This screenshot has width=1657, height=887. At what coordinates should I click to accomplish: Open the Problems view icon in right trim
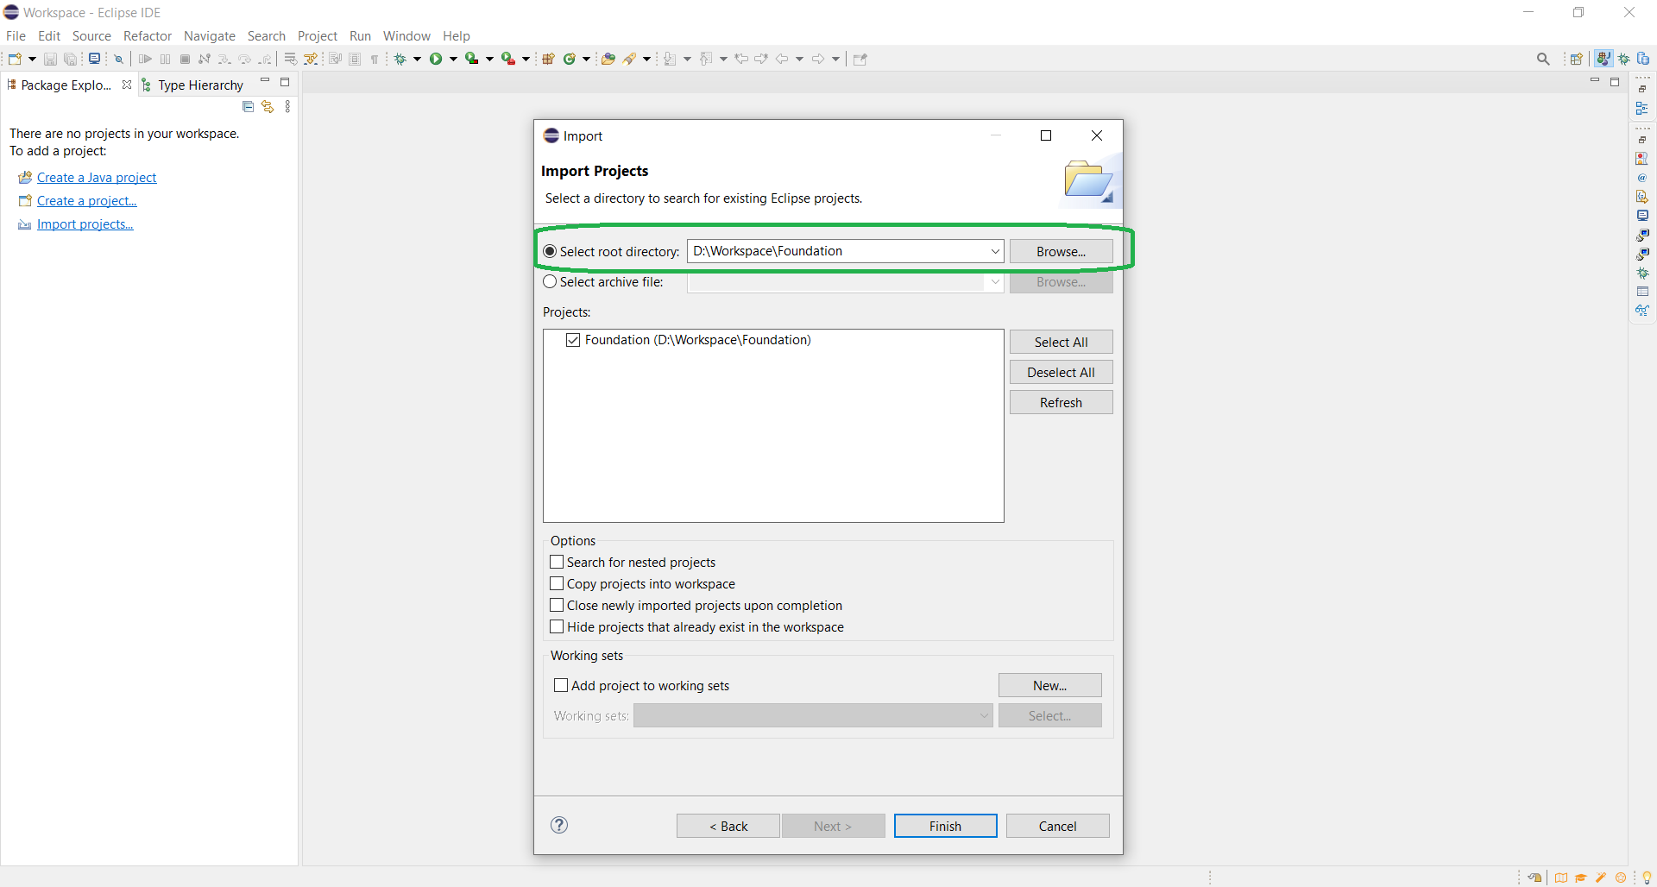1642,159
